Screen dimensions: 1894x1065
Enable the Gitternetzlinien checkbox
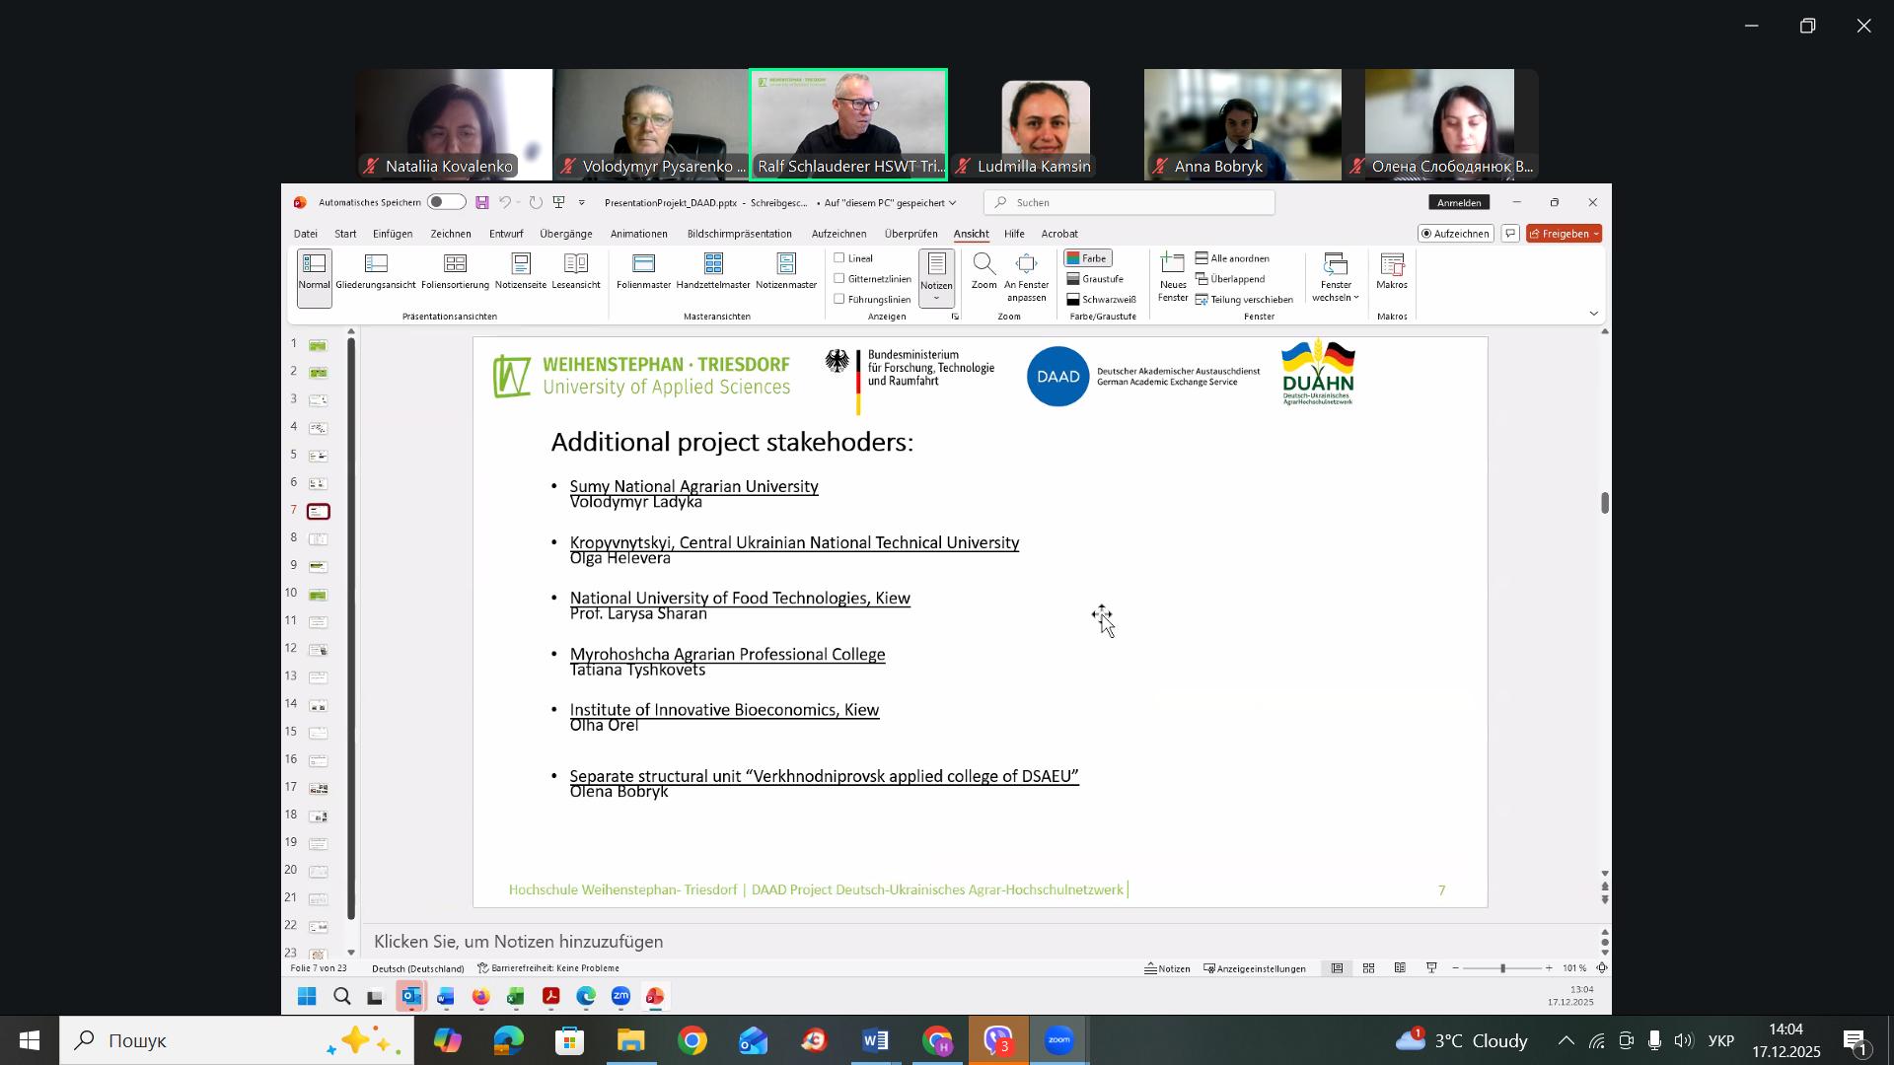(839, 279)
